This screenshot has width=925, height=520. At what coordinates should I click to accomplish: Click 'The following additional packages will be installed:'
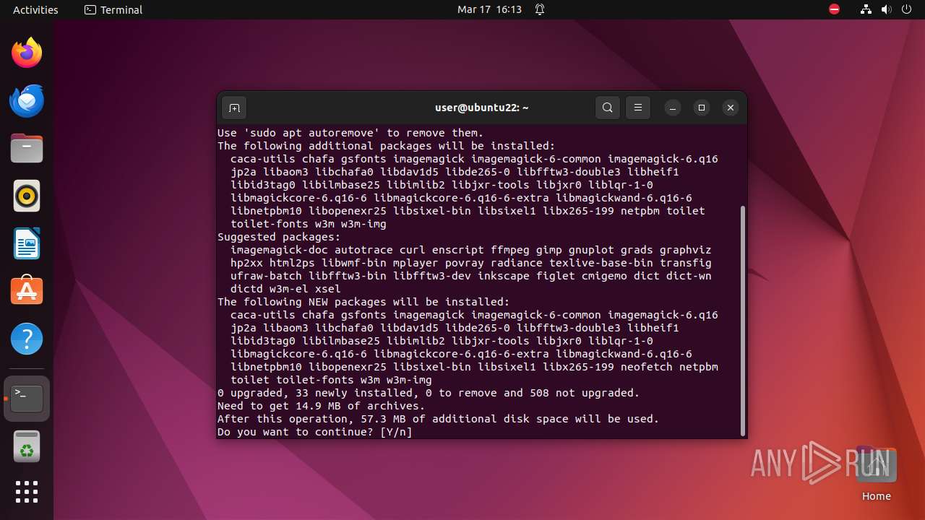387,146
